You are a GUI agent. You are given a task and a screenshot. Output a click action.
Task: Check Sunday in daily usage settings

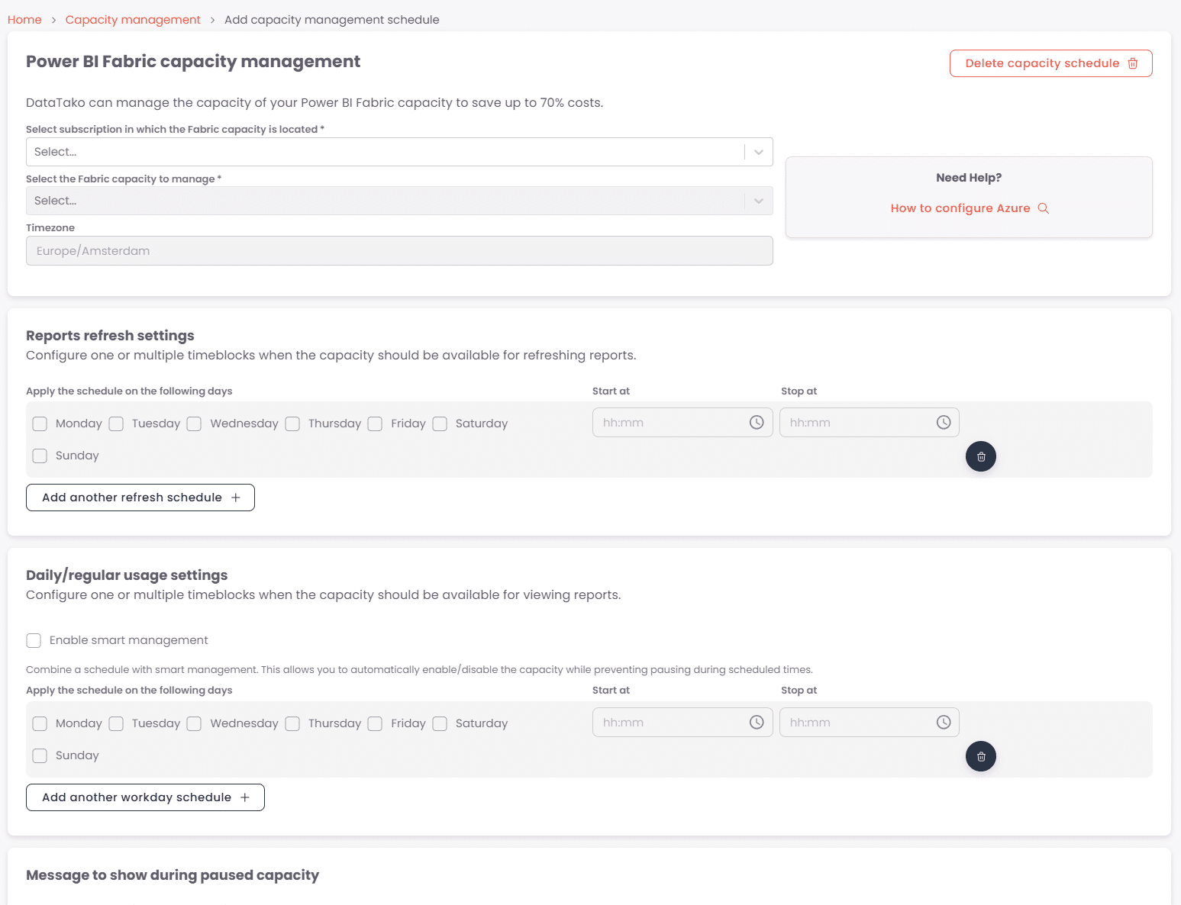tap(40, 755)
